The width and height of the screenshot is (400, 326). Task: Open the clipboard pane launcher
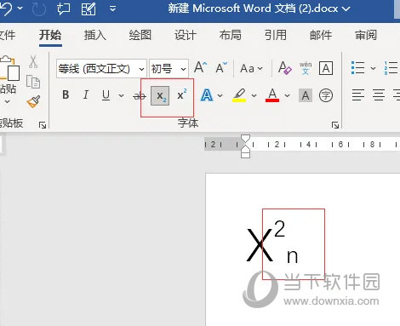tap(43, 125)
